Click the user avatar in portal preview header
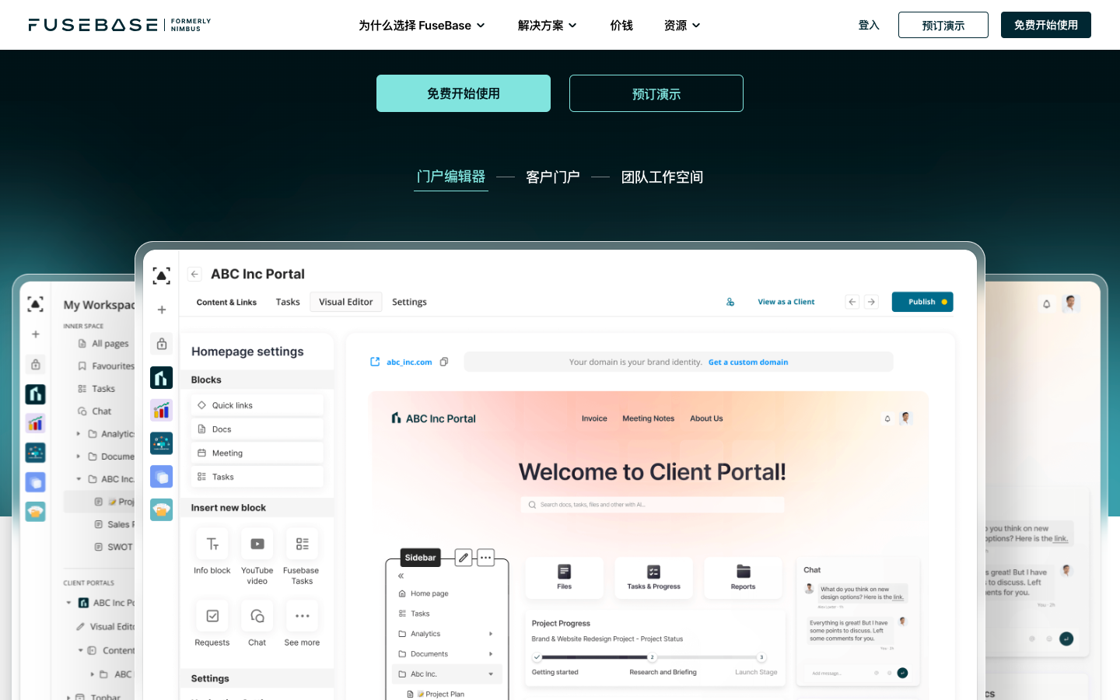The width and height of the screenshot is (1120, 700). [905, 418]
